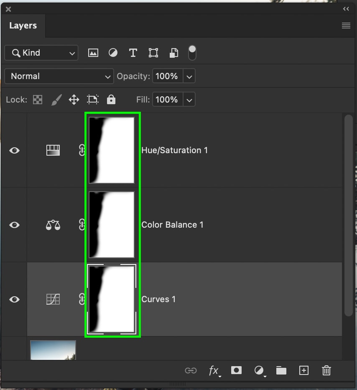Click the Fill 100% value field
The image size is (357, 390).
click(x=168, y=100)
